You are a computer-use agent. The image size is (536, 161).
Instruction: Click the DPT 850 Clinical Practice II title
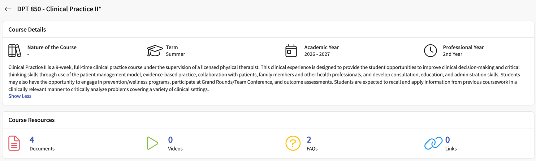coord(59,9)
